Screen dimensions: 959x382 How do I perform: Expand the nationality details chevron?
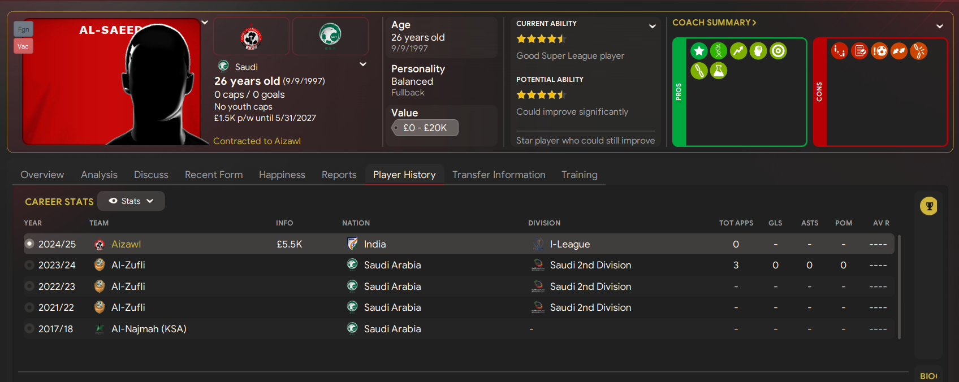pos(363,64)
